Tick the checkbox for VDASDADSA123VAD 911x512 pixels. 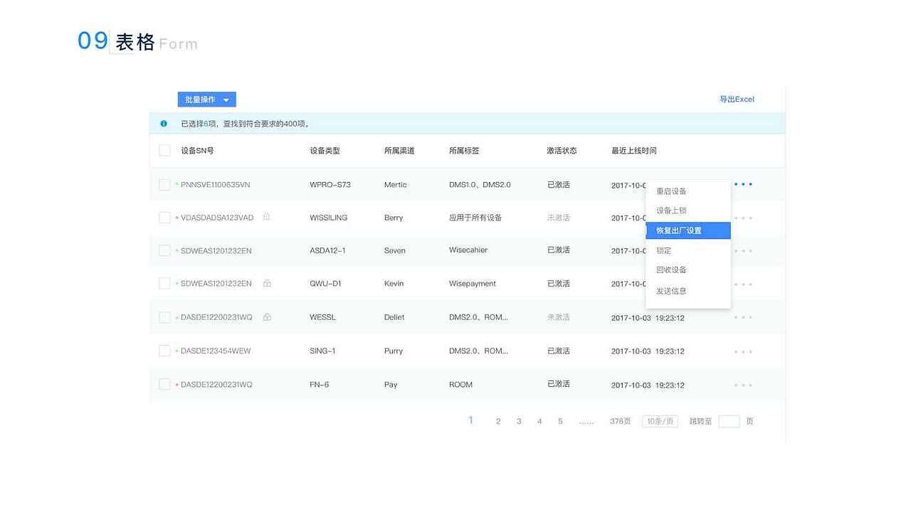tap(164, 218)
